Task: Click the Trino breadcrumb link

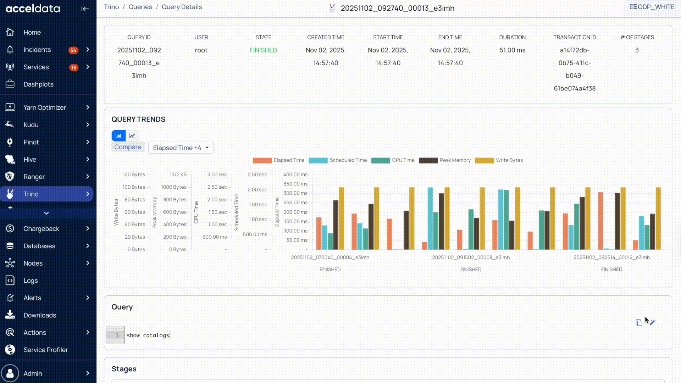Action: pos(111,7)
